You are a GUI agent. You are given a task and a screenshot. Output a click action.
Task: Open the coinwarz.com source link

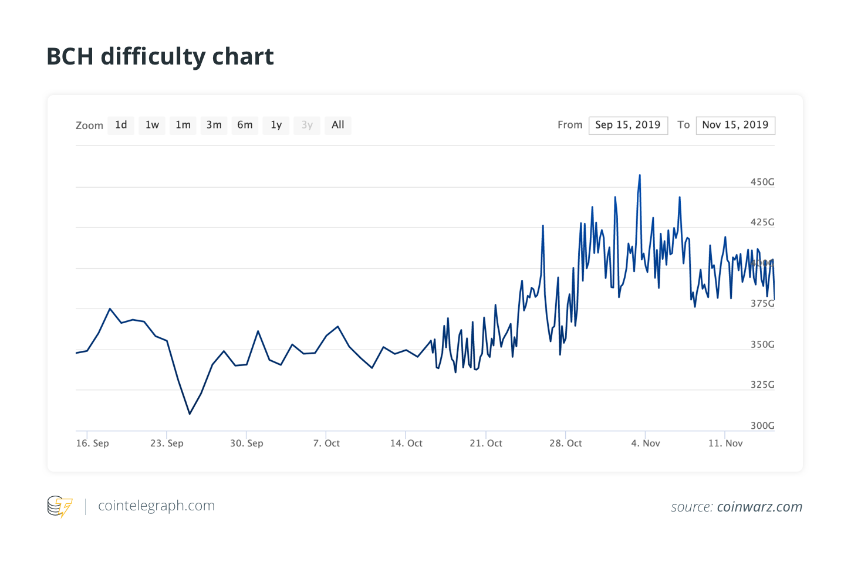[x=759, y=507]
